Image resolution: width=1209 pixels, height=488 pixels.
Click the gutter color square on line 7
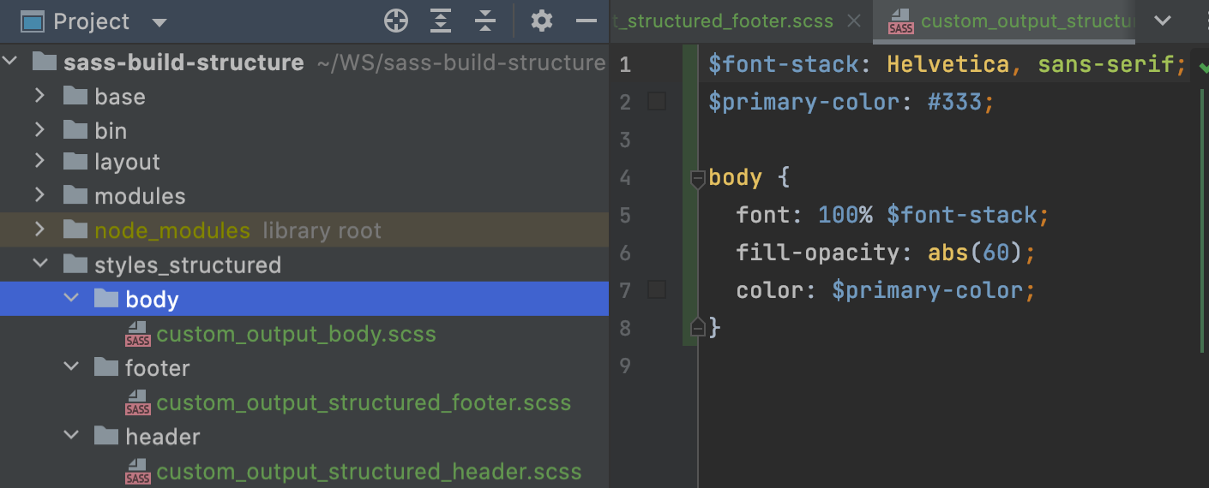(x=657, y=290)
